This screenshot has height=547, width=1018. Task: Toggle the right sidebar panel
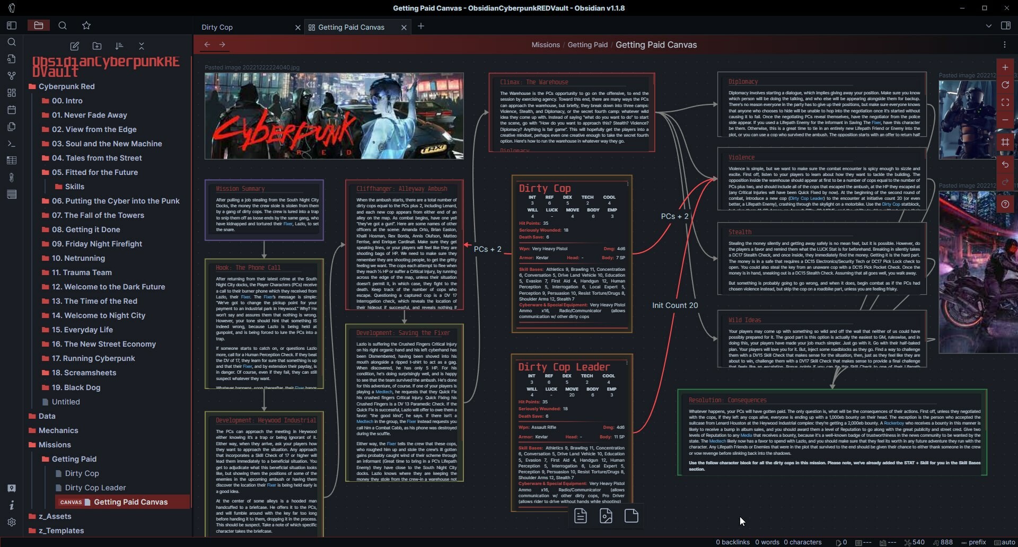pos(1005,25)
